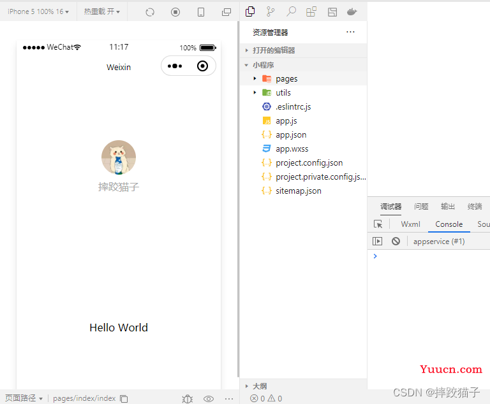This screenshot has height=404, width=490.
Task: Expand the utils folder
Action: [303, 93]
